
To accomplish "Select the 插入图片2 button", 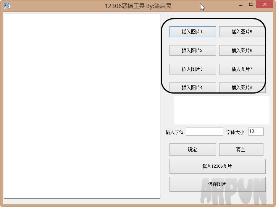I will (192, 50).
